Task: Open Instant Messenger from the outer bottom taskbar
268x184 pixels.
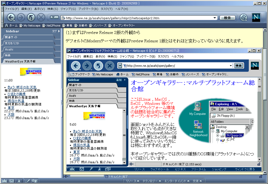Action: tap(19, 181)
